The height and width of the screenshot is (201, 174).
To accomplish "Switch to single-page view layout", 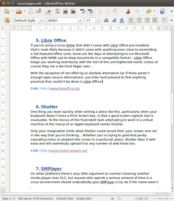I will [x=136, y=199].
